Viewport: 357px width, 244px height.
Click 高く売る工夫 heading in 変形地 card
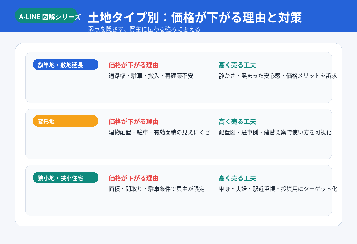click(x=237, y=122)
